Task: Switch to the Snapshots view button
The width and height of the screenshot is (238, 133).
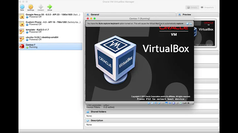Action: pyautogui.click(x=207, y=7)
